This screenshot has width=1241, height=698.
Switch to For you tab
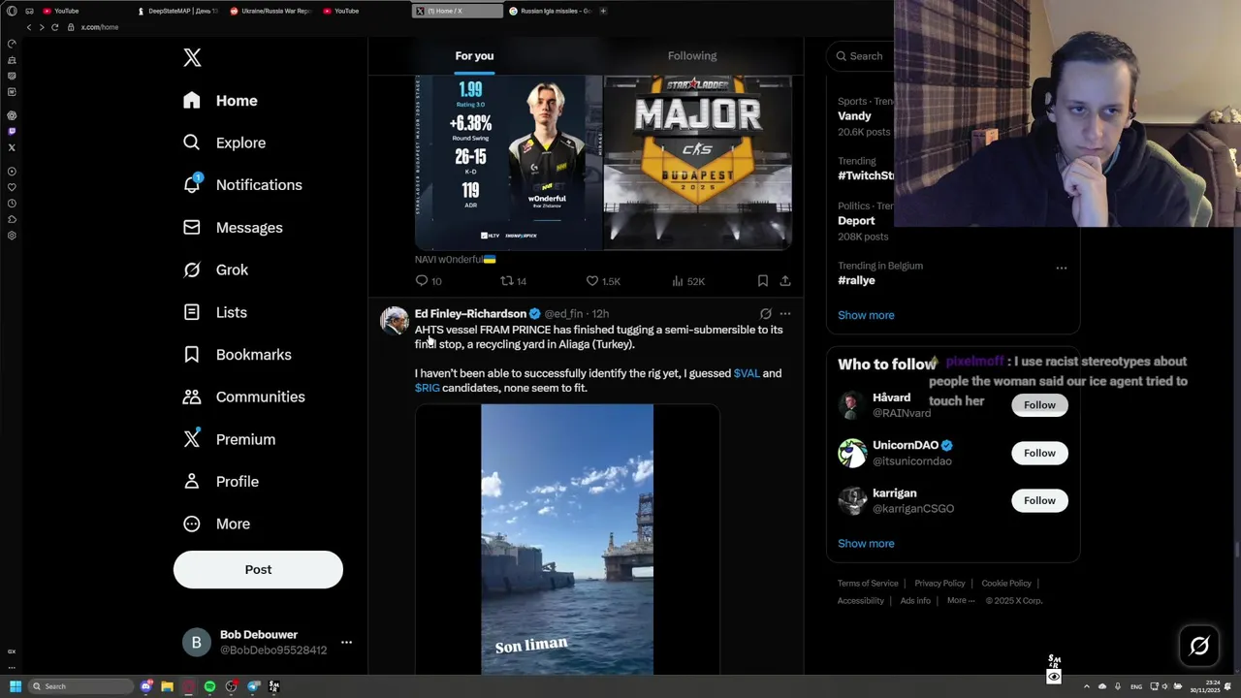click(474, 56)
